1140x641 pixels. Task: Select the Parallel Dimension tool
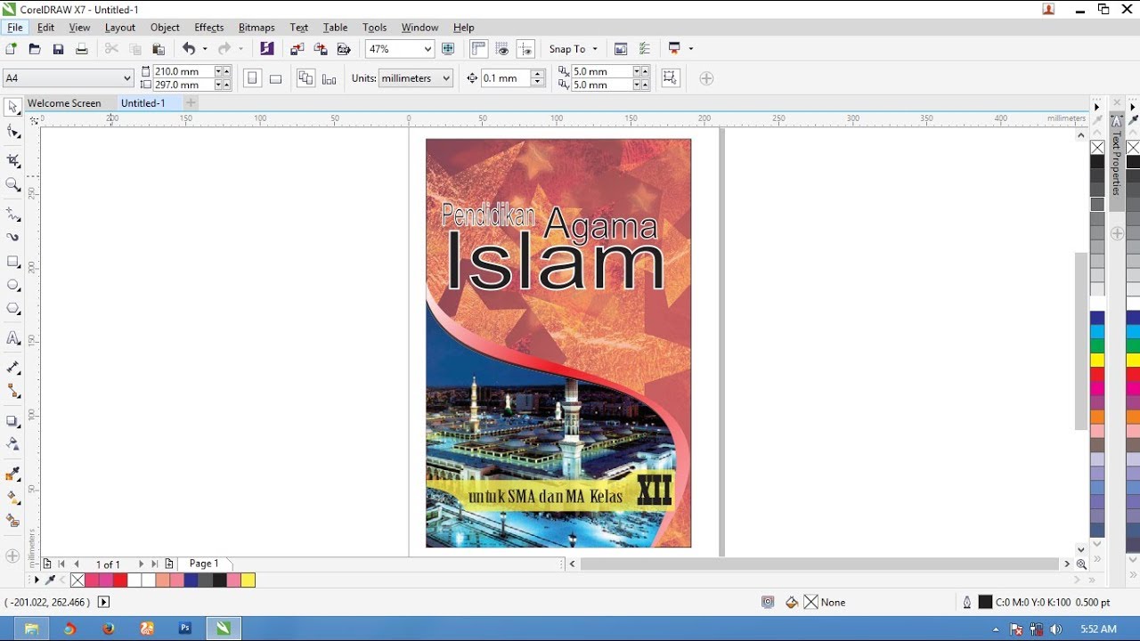tap(13, 368)
